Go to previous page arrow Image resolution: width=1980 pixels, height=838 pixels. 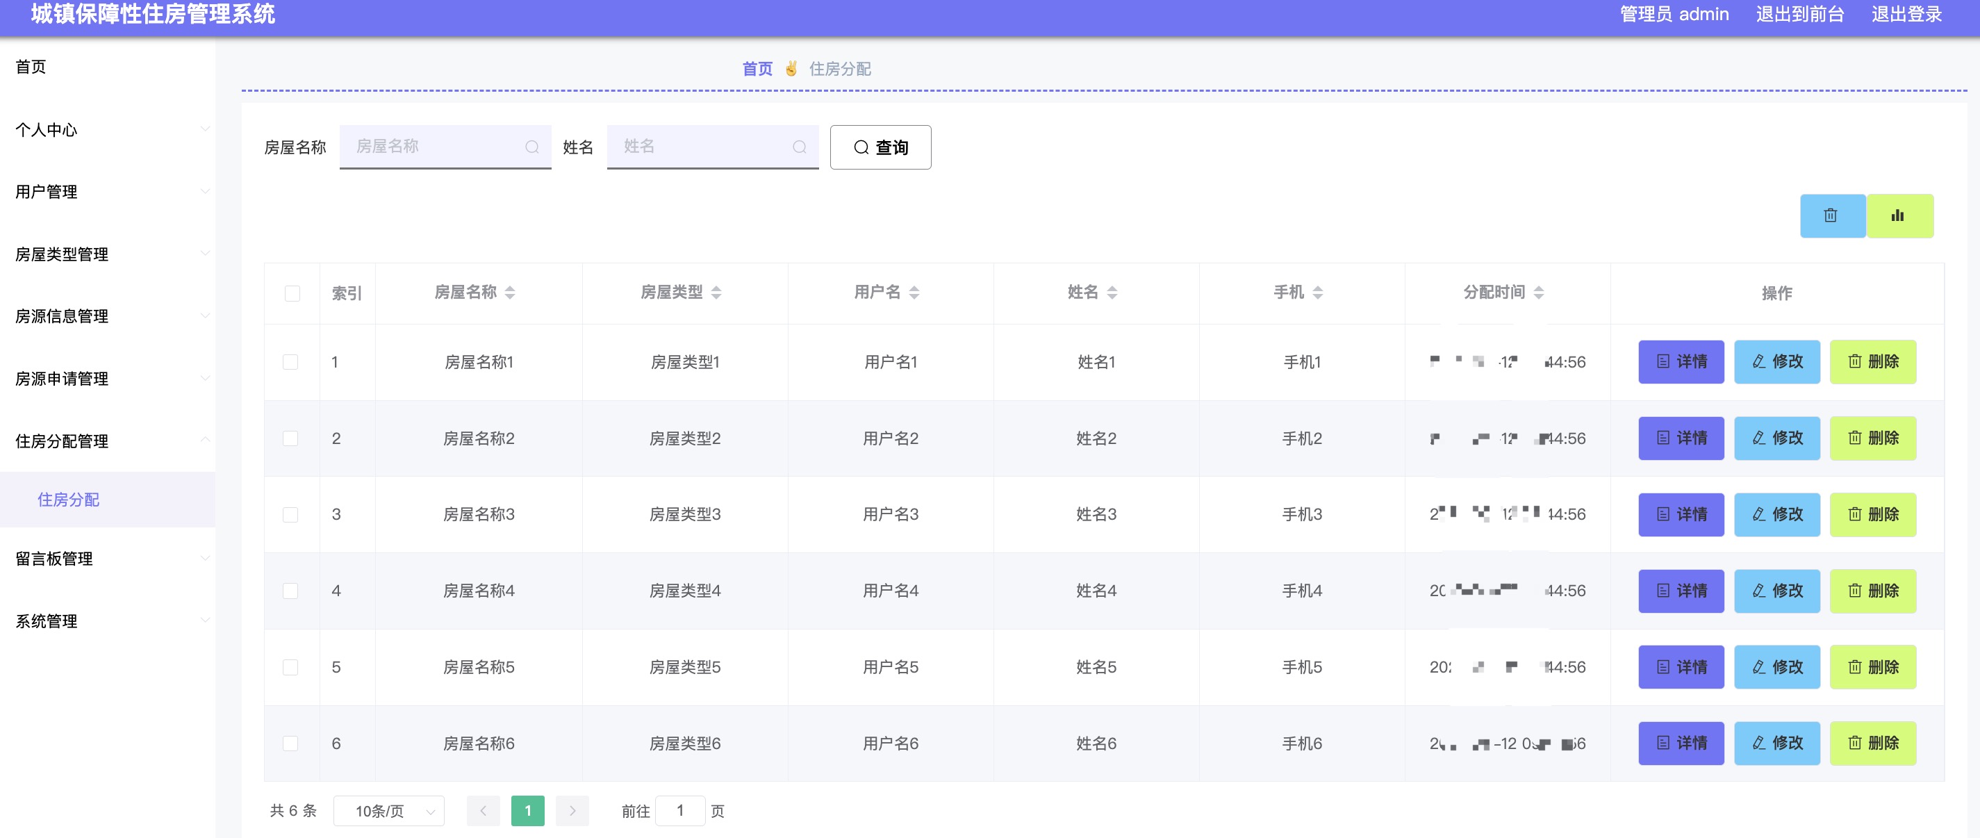tap(484, 810)
